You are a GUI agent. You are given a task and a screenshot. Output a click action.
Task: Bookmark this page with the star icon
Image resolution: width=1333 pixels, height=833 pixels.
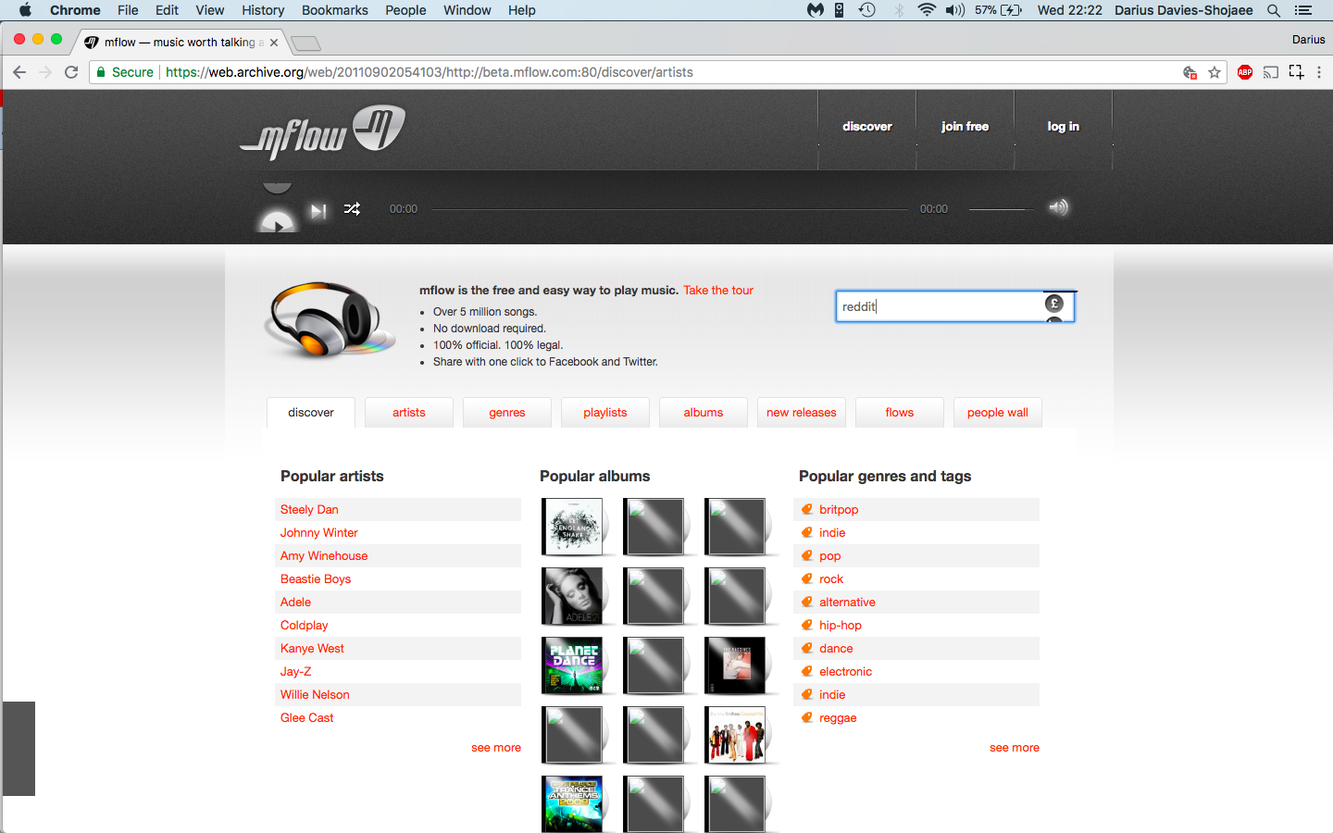(x=1215, y=72)
